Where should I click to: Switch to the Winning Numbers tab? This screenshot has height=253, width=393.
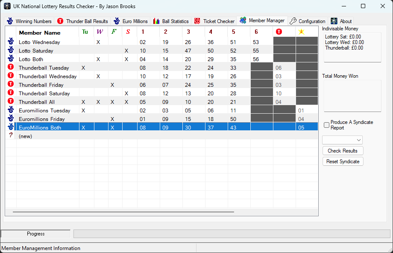tap(29, 21)
